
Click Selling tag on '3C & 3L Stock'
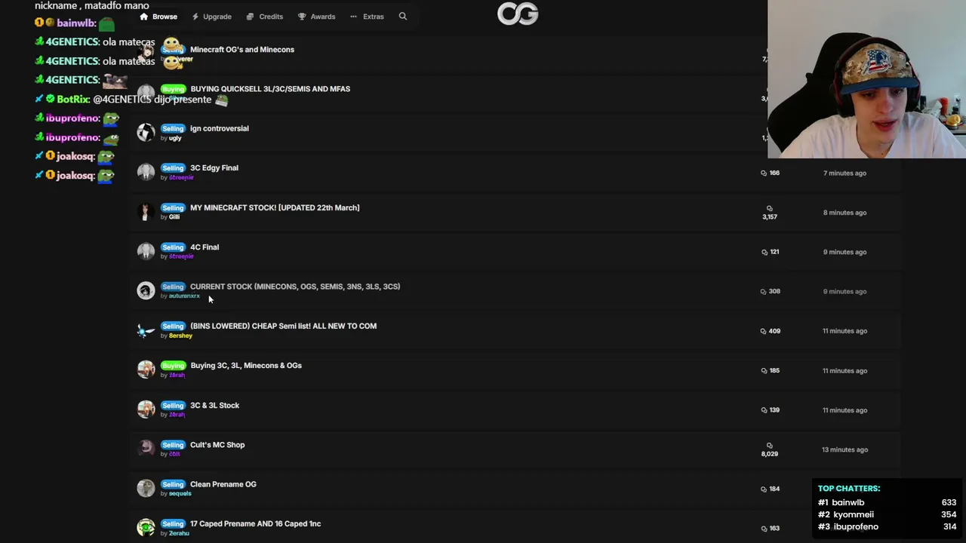tap(173, 406)
